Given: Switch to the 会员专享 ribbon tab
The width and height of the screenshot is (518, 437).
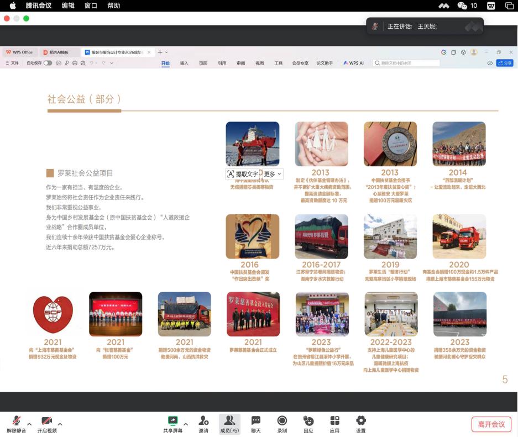Looking at the screenshot, I should click(x=300, y=63).
